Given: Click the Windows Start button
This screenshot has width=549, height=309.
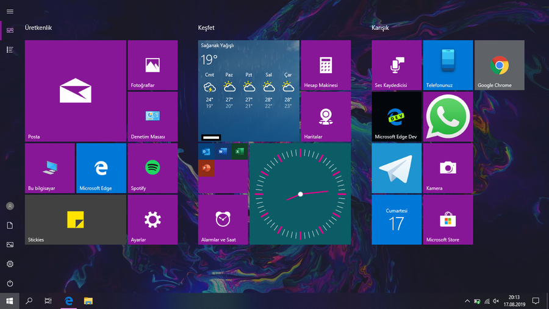Looking at the screenshot, I should [x=9, y=301].
